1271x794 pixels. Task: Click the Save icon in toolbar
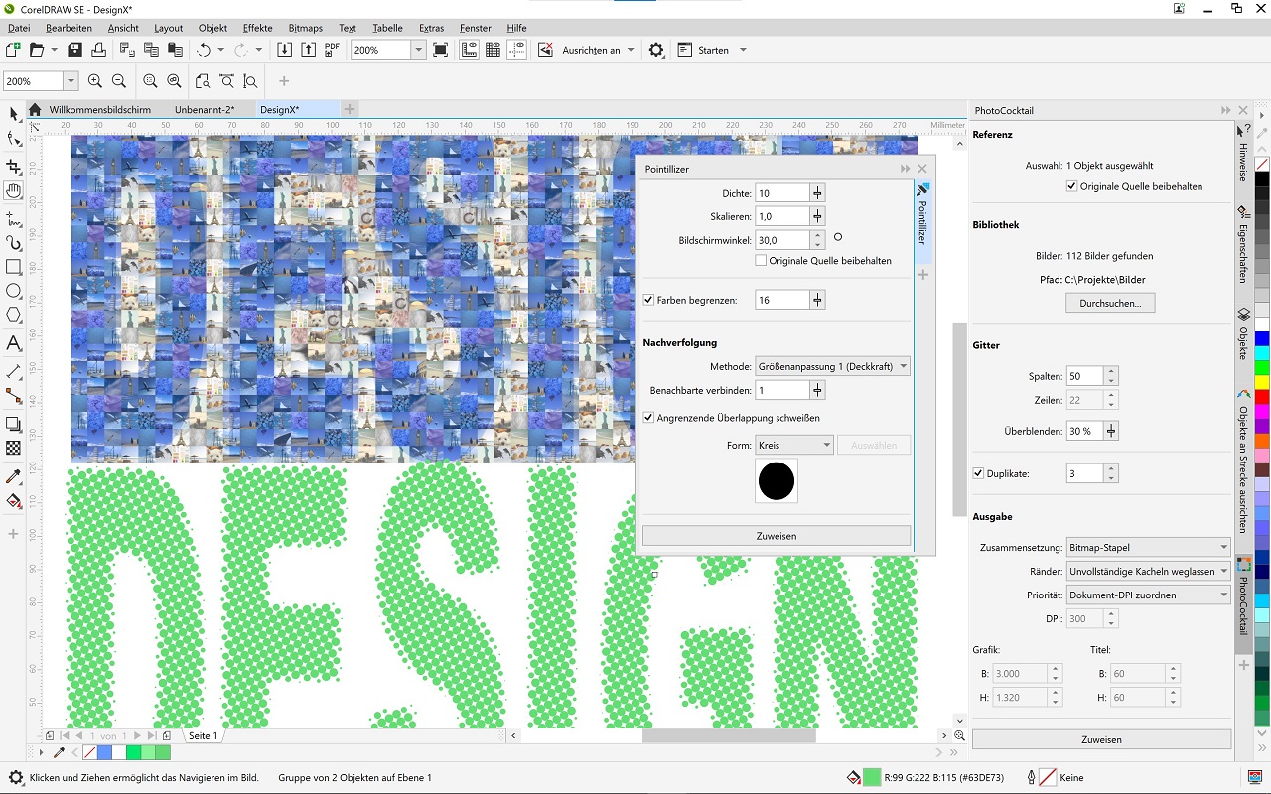(74, 50)
